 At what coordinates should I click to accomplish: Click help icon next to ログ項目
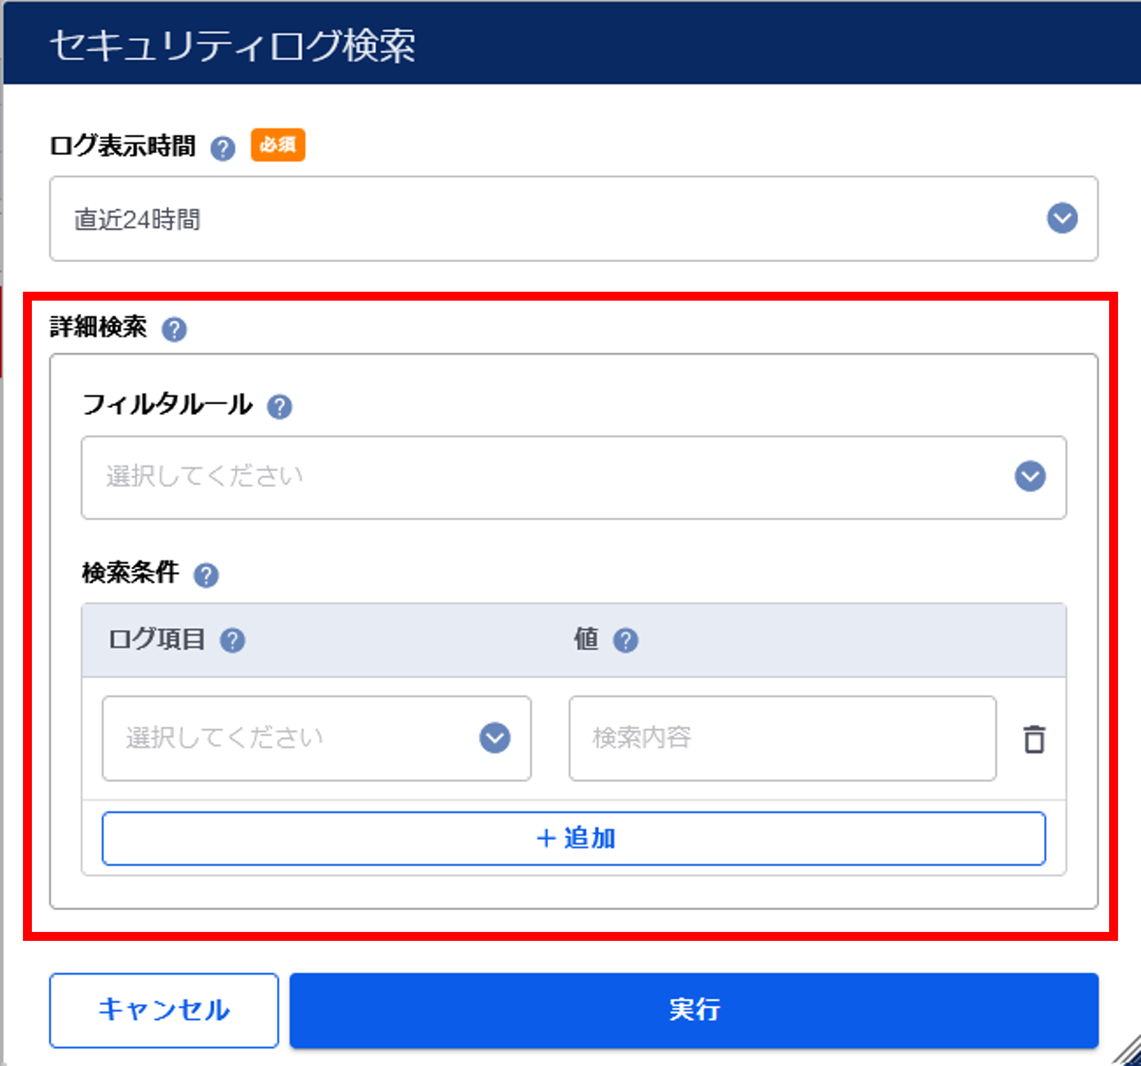(232, 640)
